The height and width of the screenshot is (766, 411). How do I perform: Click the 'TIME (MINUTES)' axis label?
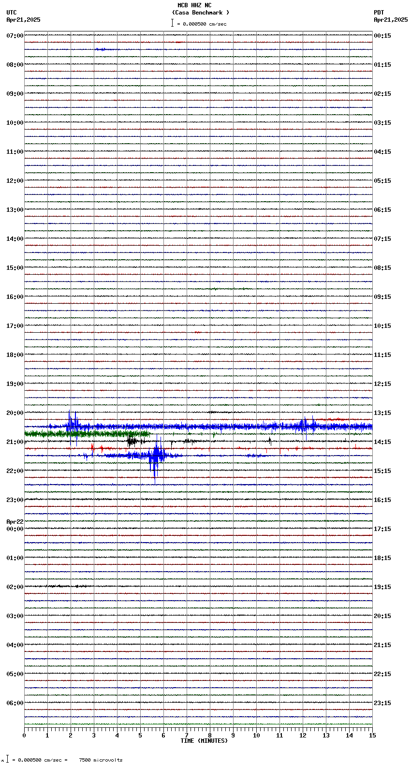tap(204, 741)
